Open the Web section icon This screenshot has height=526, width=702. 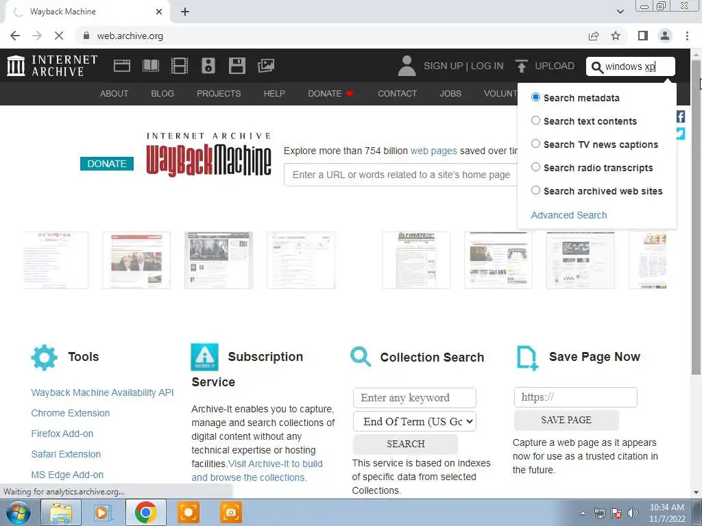pos(122,66)
